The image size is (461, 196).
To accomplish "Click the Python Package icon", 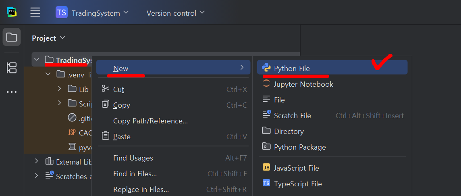I will (x=266, y=146).
